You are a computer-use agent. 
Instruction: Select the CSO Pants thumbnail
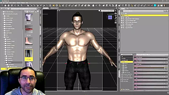[29, 55]
